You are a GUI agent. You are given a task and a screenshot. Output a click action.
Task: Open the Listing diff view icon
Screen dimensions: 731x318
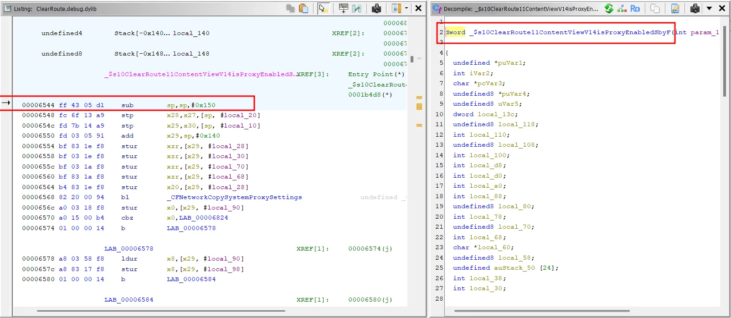(x=357, y=8)
